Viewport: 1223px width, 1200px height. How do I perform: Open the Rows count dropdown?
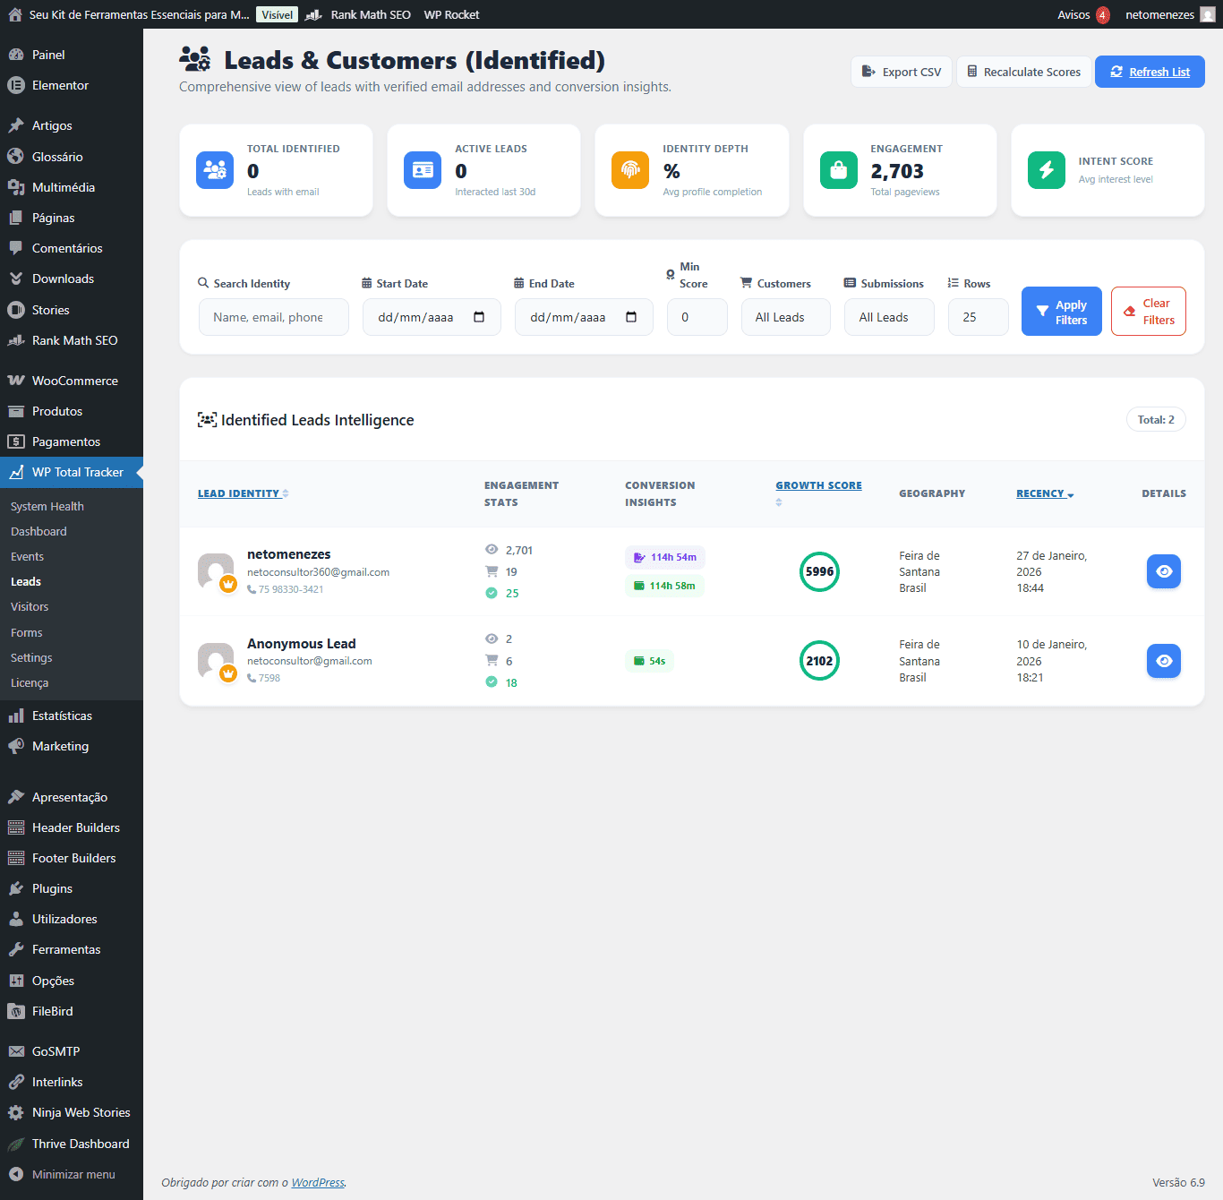coord(979,317)
